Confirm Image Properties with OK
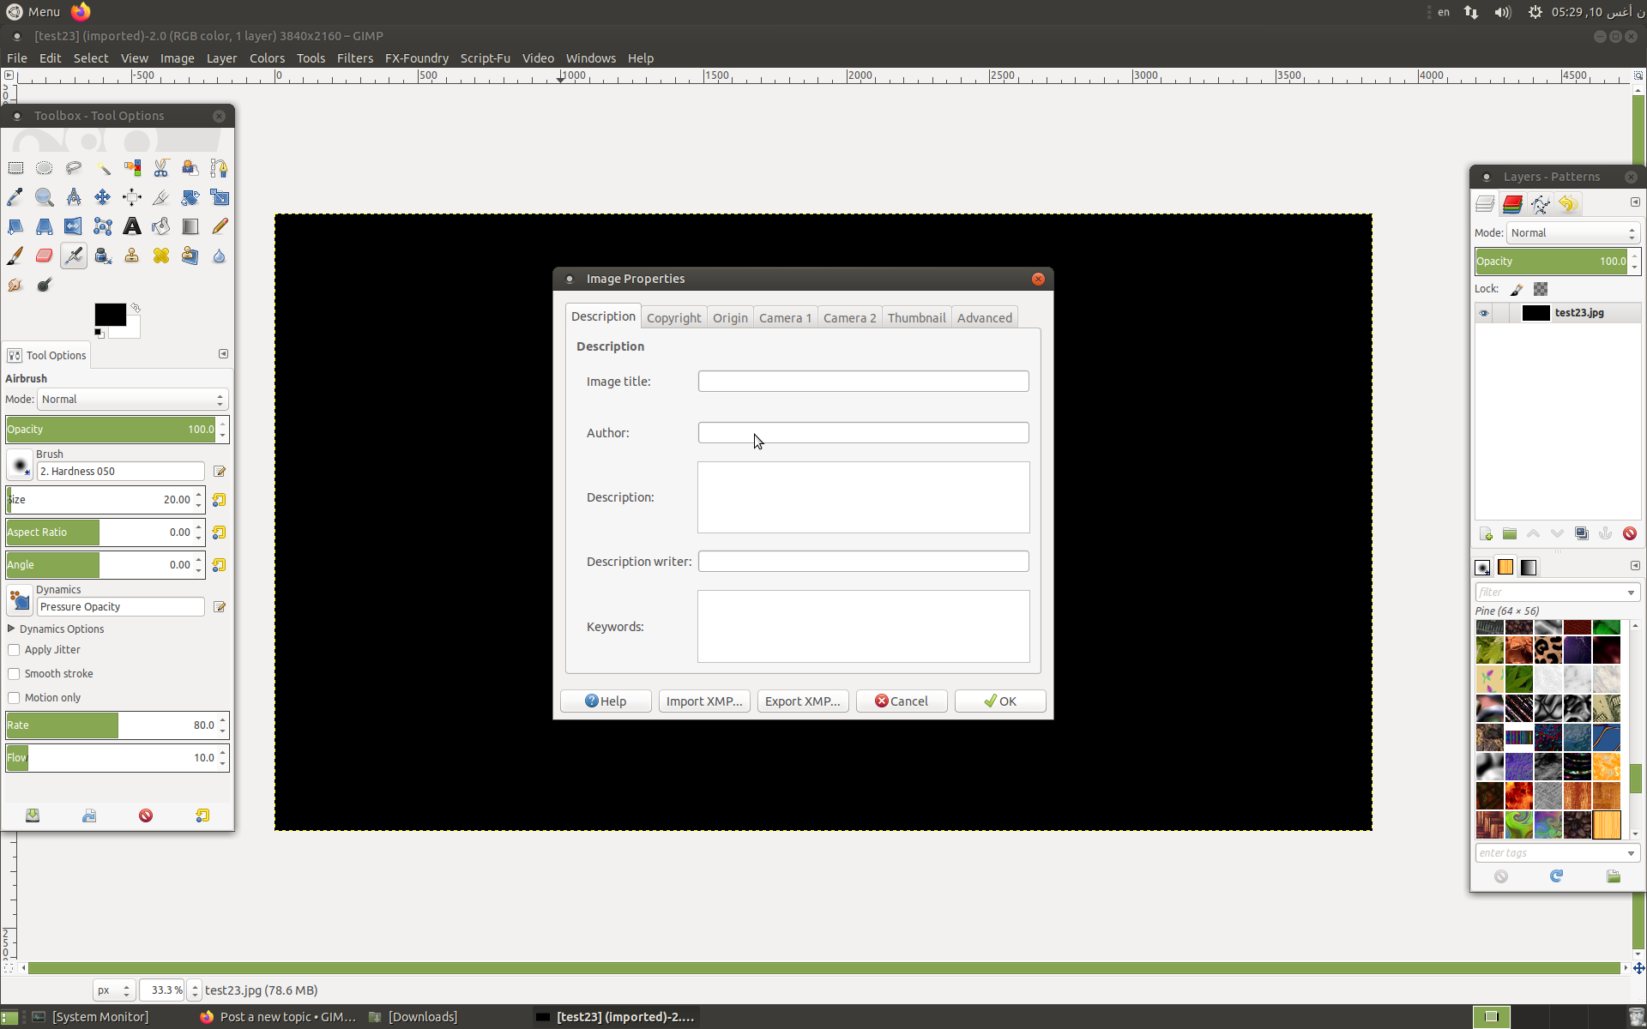 point(1000,701)
